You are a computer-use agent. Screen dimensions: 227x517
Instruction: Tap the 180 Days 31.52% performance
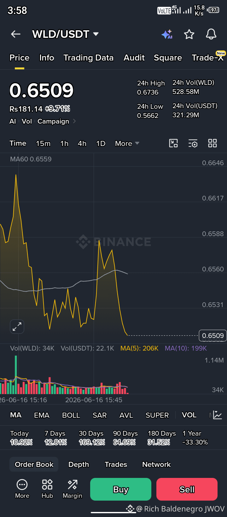point(162,438)
